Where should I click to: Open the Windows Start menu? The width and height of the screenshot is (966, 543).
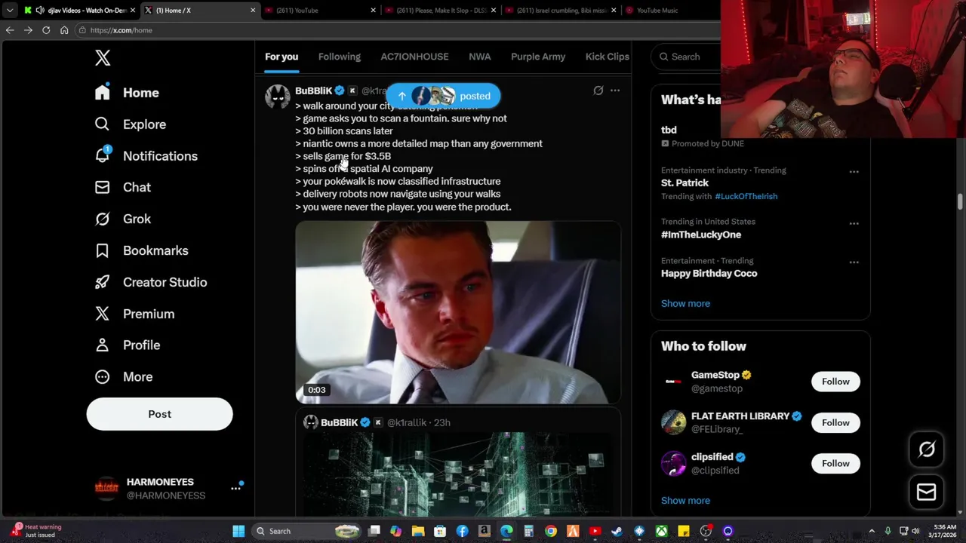[x=238, y=531]
